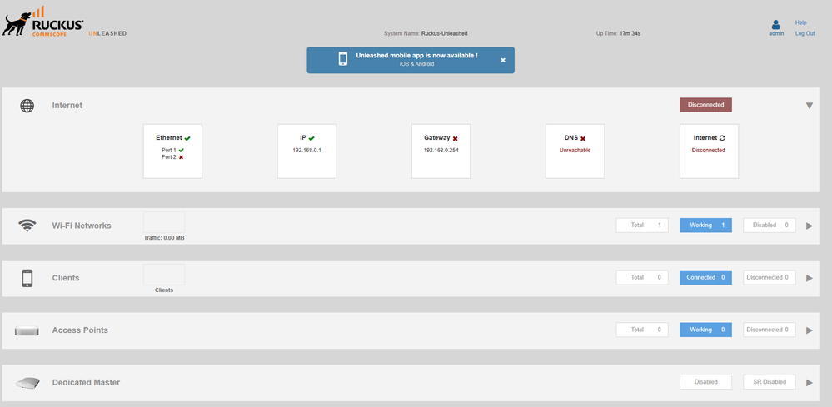Click the Access Points device icon

click(27, 330)
